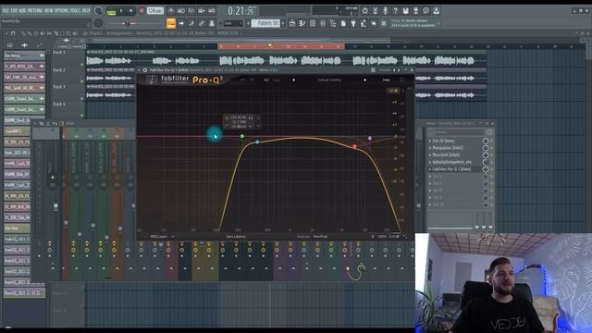
Task: Click the paint brush tool icon
Action: pos(191,23)
